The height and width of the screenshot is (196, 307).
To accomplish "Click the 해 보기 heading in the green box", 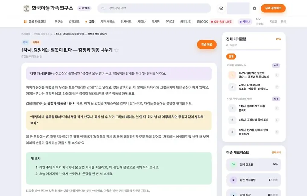I will (x=35, y=158).
